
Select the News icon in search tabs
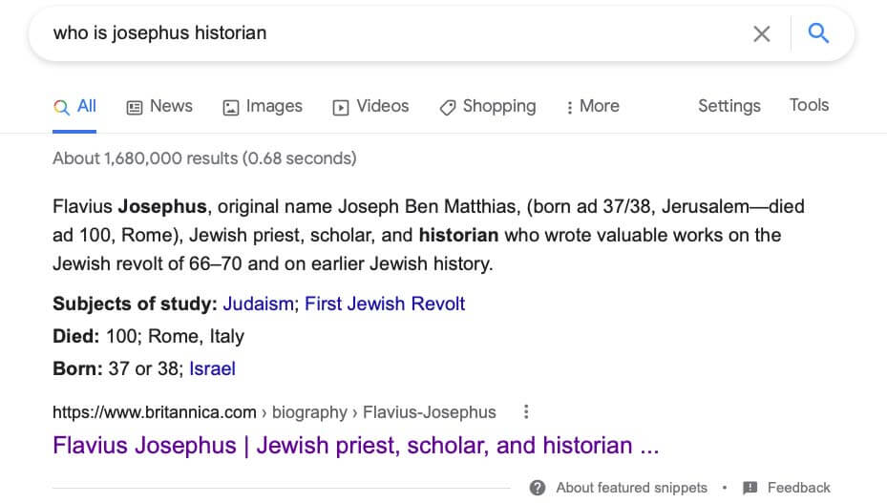134,108
